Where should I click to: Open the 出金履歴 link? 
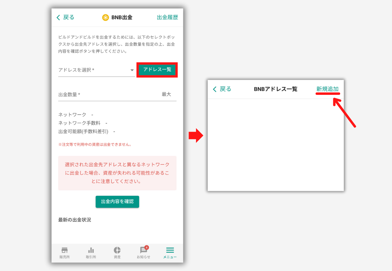coord(167,17)
